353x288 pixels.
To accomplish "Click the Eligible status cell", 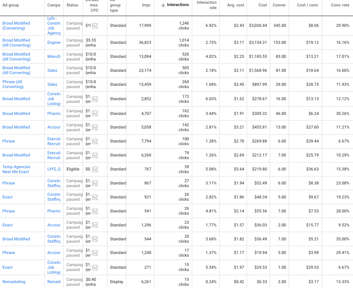I will click(x=73, y=169).
